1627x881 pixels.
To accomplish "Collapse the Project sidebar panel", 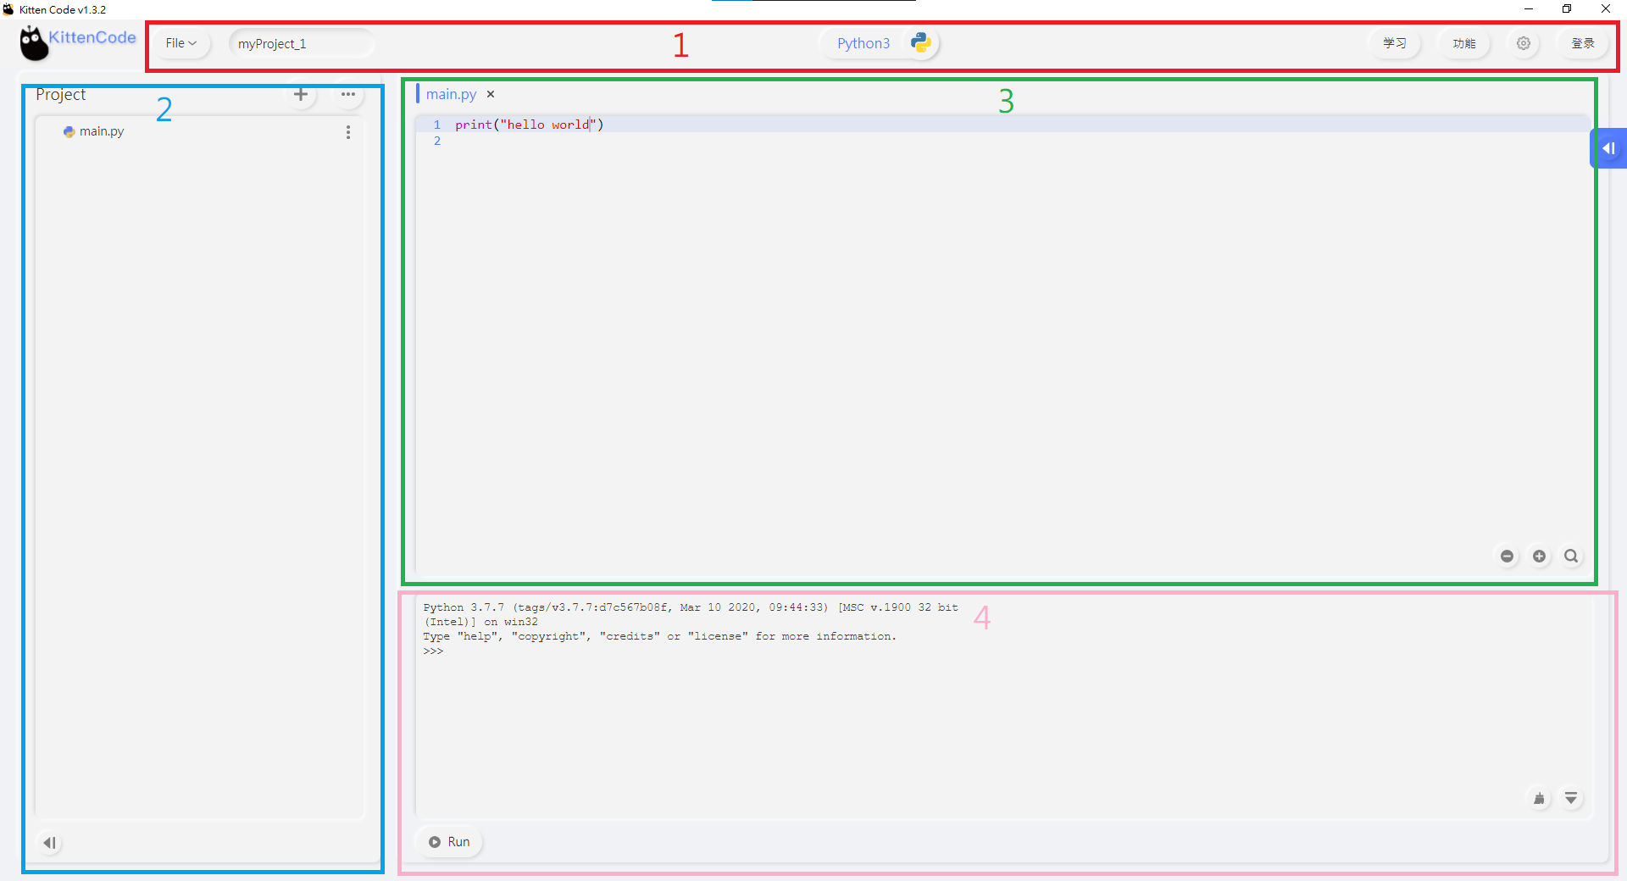I will (50, 843).
